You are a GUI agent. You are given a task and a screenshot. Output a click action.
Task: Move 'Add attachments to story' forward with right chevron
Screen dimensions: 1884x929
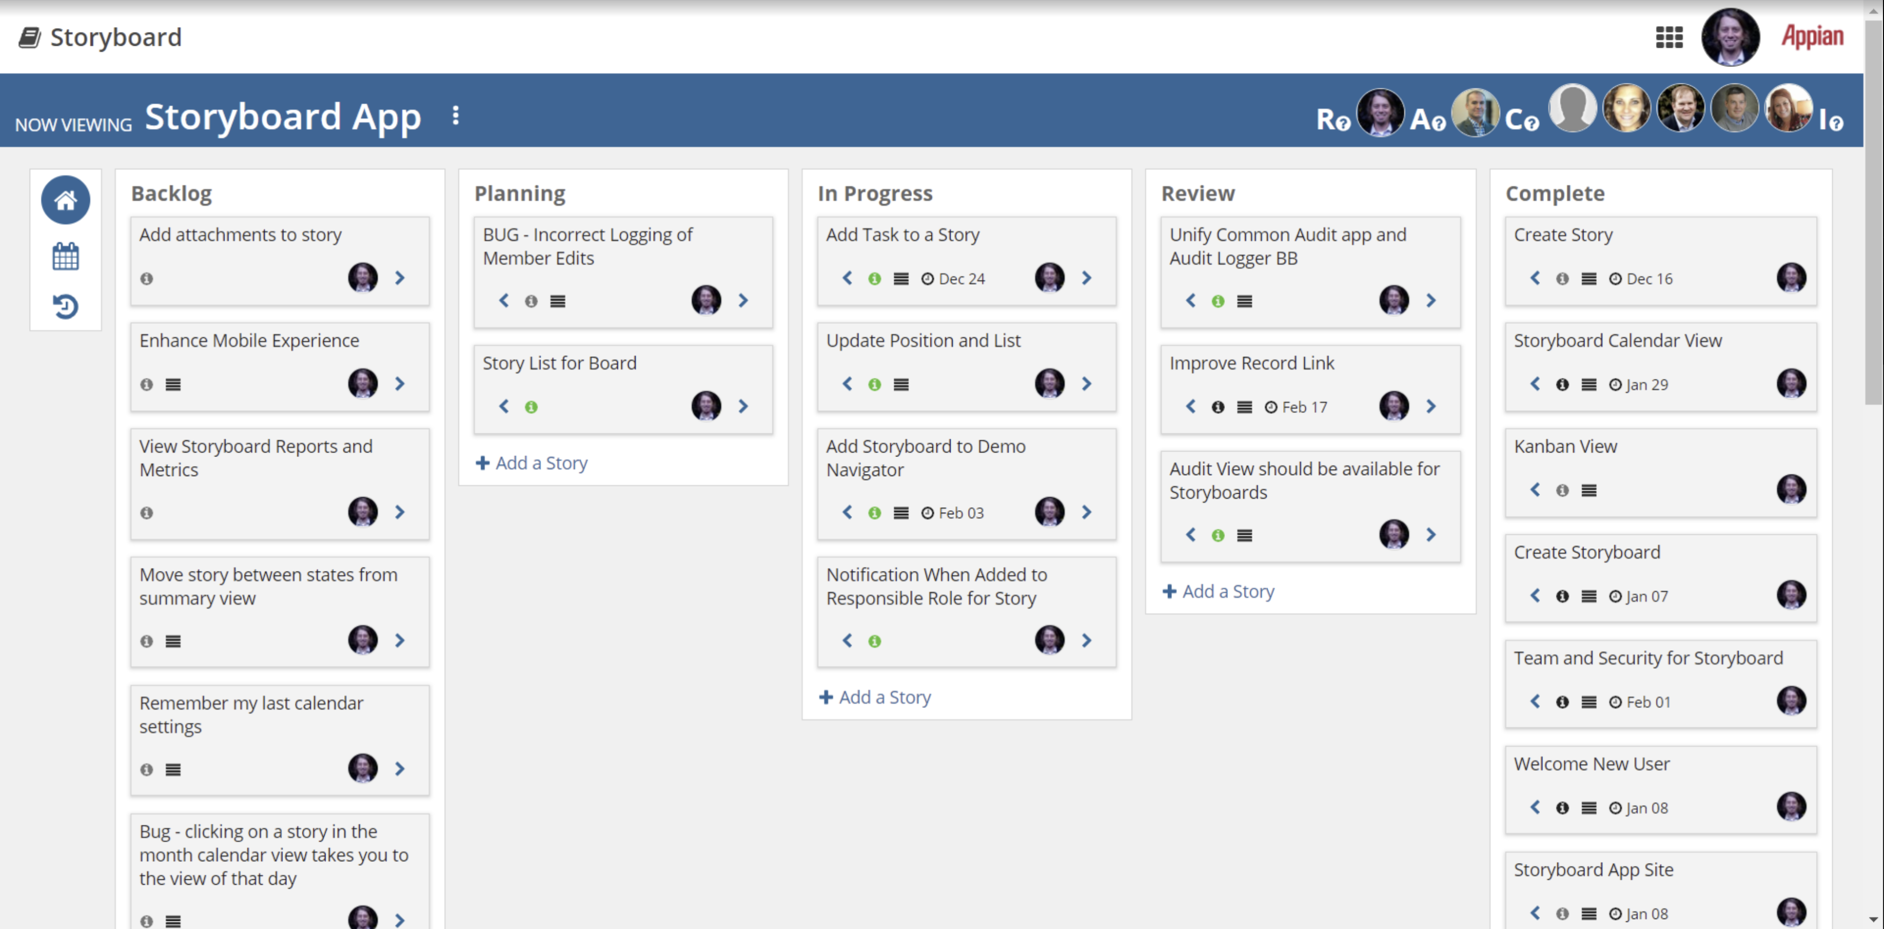(400, 278)
